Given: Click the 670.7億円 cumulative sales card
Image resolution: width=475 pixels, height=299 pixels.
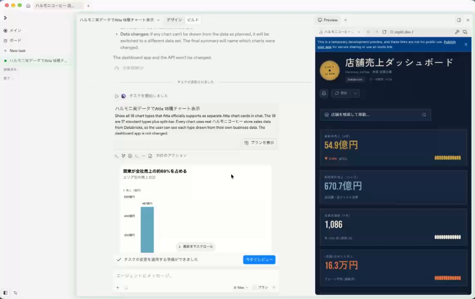Looking at the screenshot, I should tap(393, 187).
